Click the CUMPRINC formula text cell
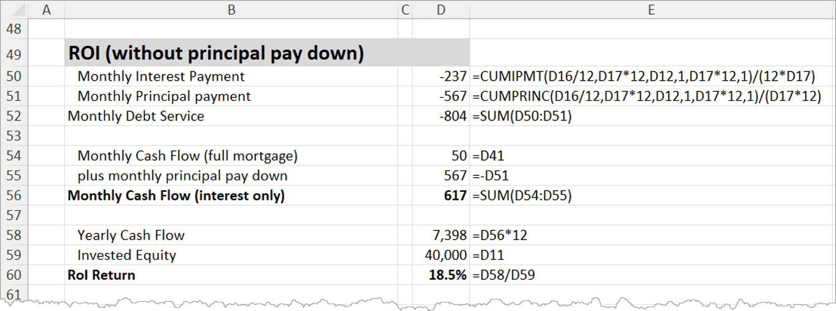 [646, 97]
